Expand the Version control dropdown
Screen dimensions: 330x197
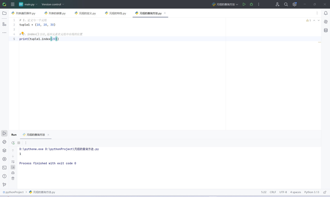[x=53, y=4]
